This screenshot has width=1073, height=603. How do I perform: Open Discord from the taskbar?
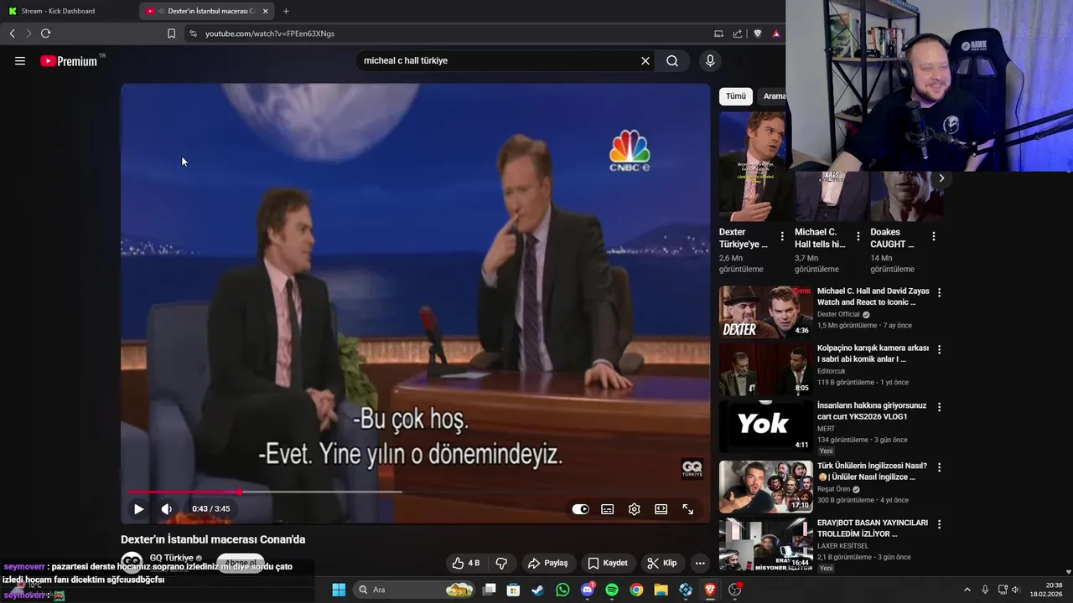[x=588, y=590]
